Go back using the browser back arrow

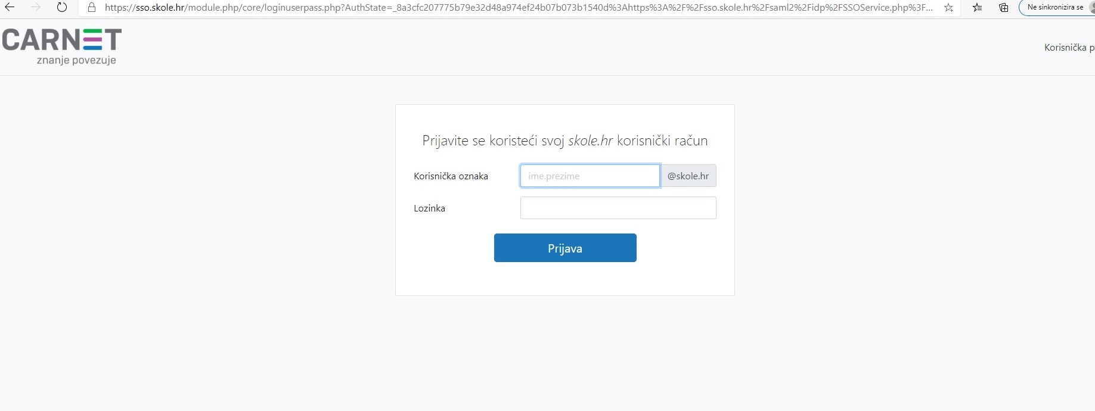pyautogui.click(x=10, y=8)
